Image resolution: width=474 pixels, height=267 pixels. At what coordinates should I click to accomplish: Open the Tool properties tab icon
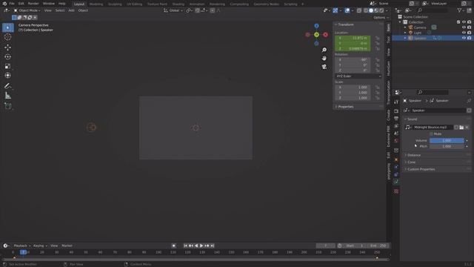[396, 102]
